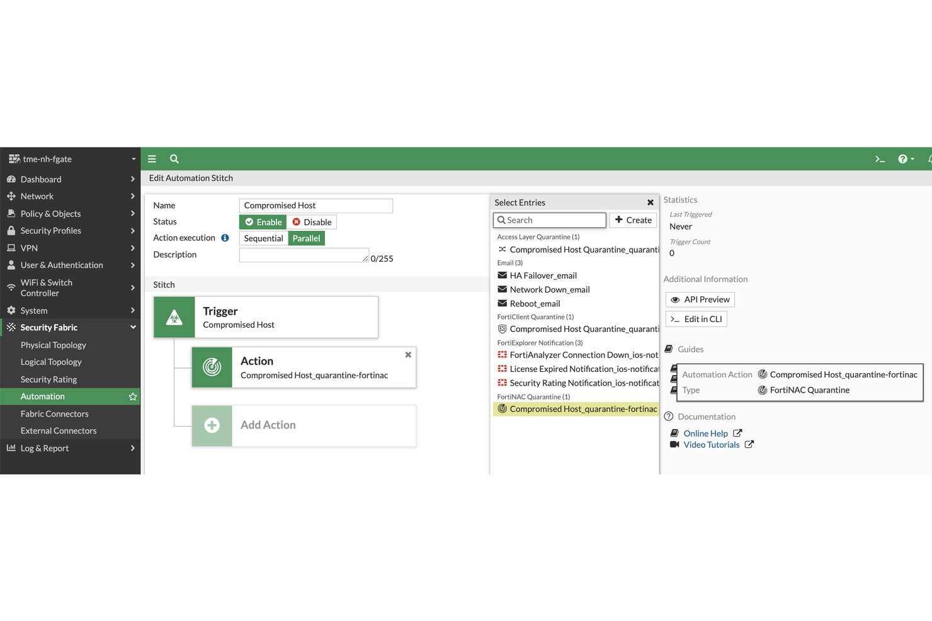Click the Name input field
This screenshot has width=932, height=621.
(316, 206)
